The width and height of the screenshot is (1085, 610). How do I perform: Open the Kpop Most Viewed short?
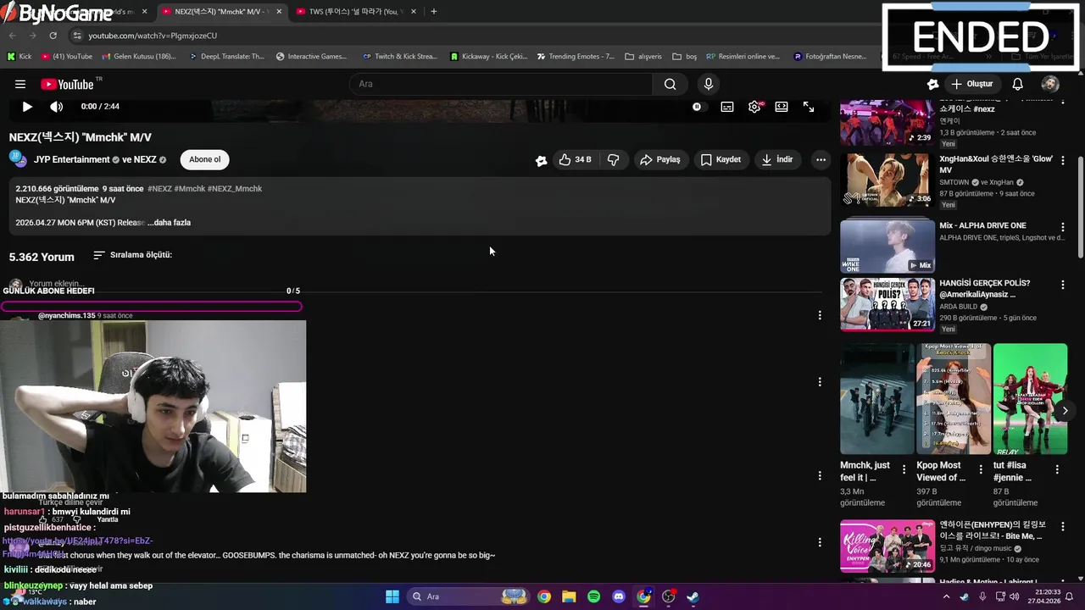[954, 398]
